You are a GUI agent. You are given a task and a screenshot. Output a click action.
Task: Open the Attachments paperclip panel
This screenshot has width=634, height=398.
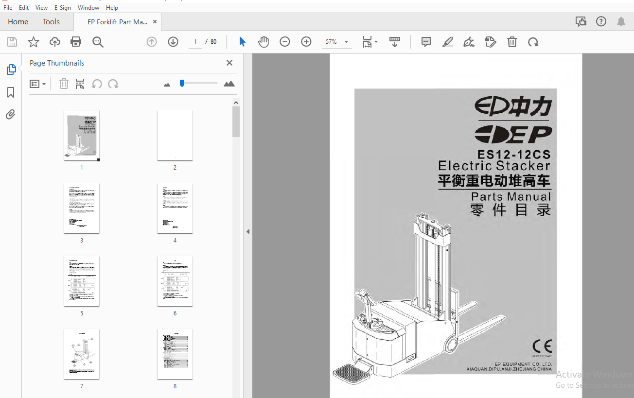point(11,115)
